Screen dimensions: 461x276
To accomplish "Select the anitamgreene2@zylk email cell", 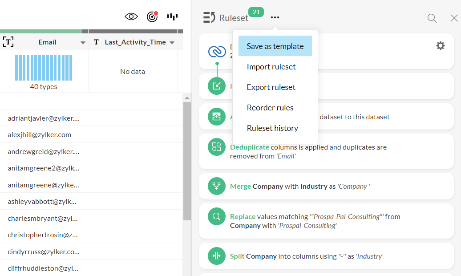I will coord(44,168).
